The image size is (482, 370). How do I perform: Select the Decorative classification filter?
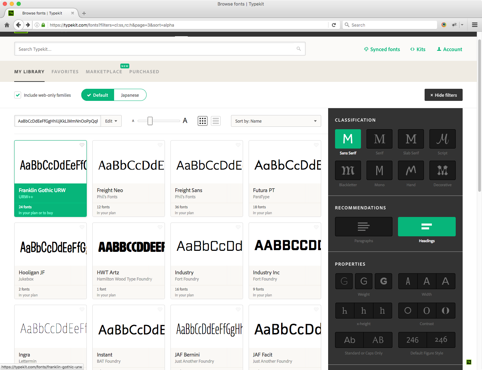point(442,170)
